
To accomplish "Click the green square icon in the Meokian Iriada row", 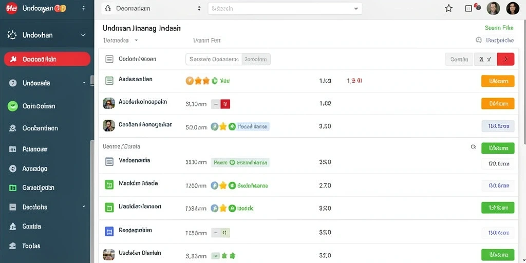I will point(109,184).
